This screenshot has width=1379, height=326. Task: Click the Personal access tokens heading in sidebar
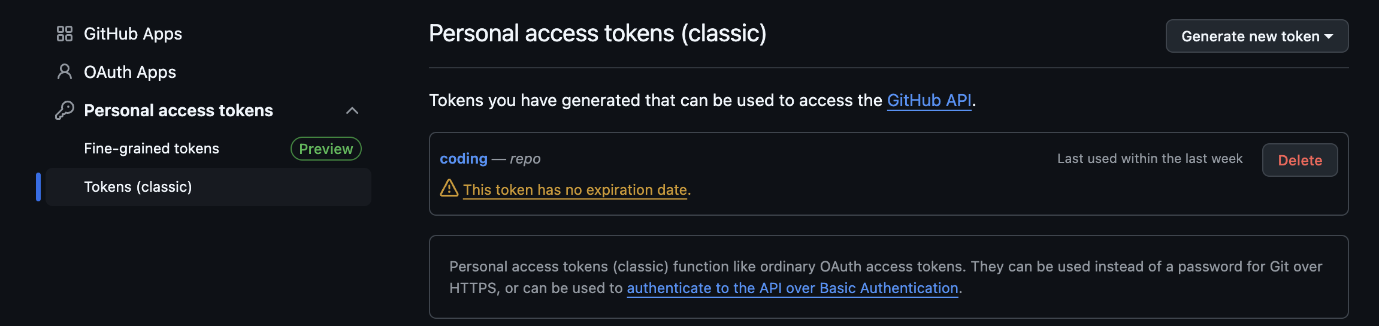[178, 110]
